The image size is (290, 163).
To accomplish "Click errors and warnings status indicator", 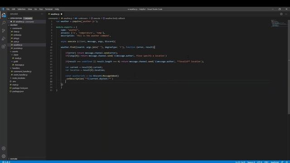I will point(6,162).
